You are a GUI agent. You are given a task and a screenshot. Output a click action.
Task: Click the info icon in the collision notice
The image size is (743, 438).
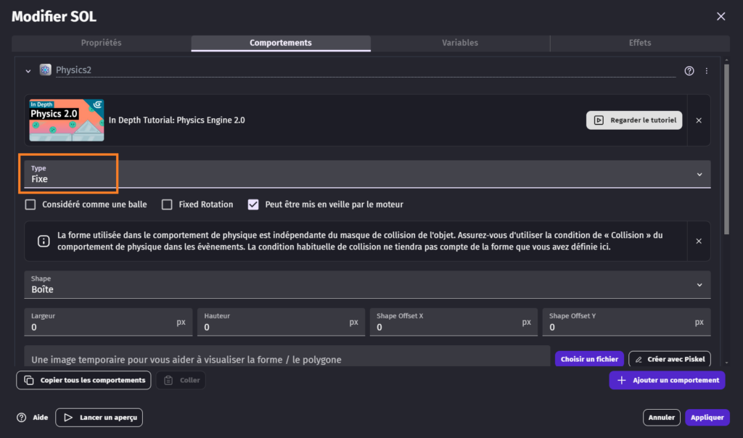coord(43,241)
